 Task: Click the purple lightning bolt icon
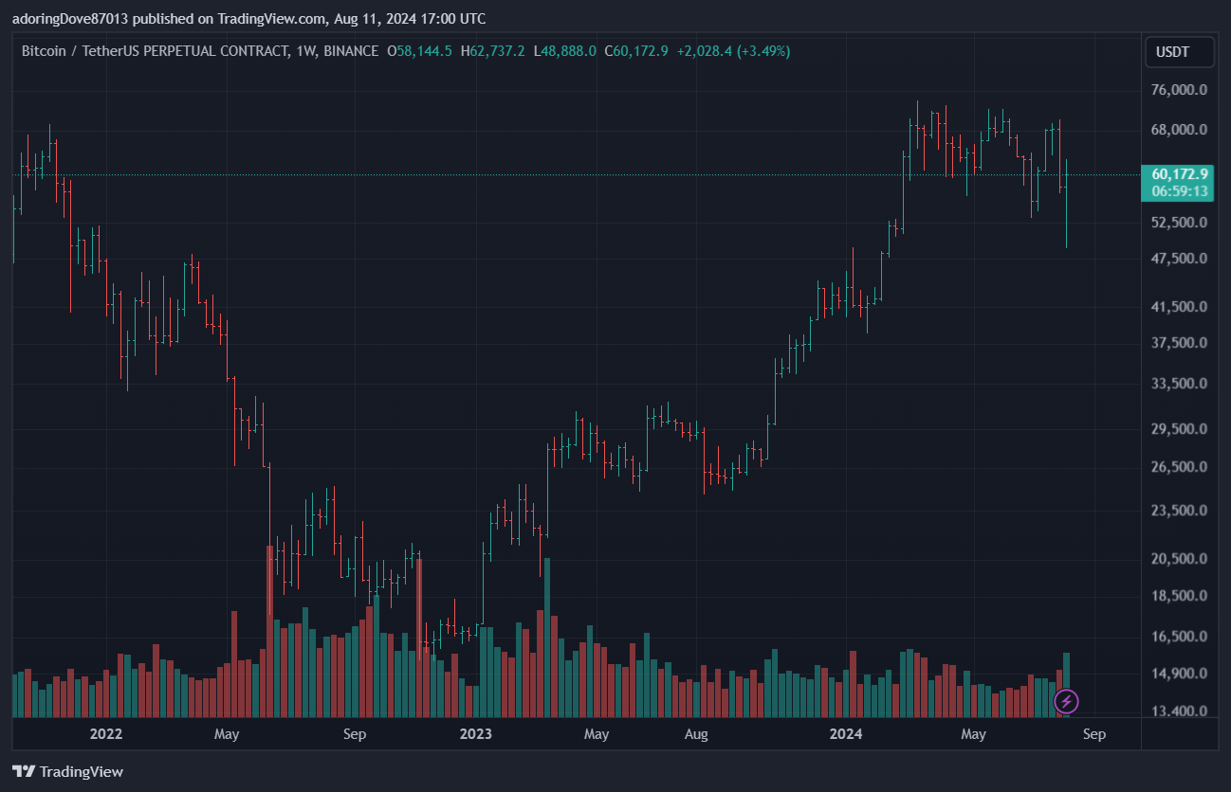pyautogui.click(x=1067, y=701)
